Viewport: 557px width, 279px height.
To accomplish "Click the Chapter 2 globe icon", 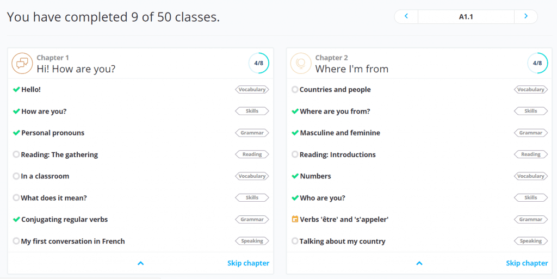I will click(x=300, y=63).
